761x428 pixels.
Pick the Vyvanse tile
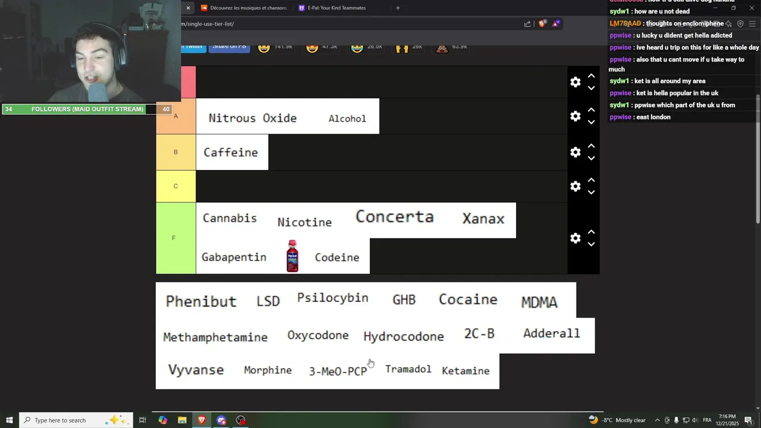(196, 370)
